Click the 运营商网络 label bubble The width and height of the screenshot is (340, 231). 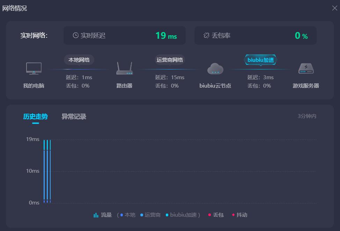[x=170, y=60]
